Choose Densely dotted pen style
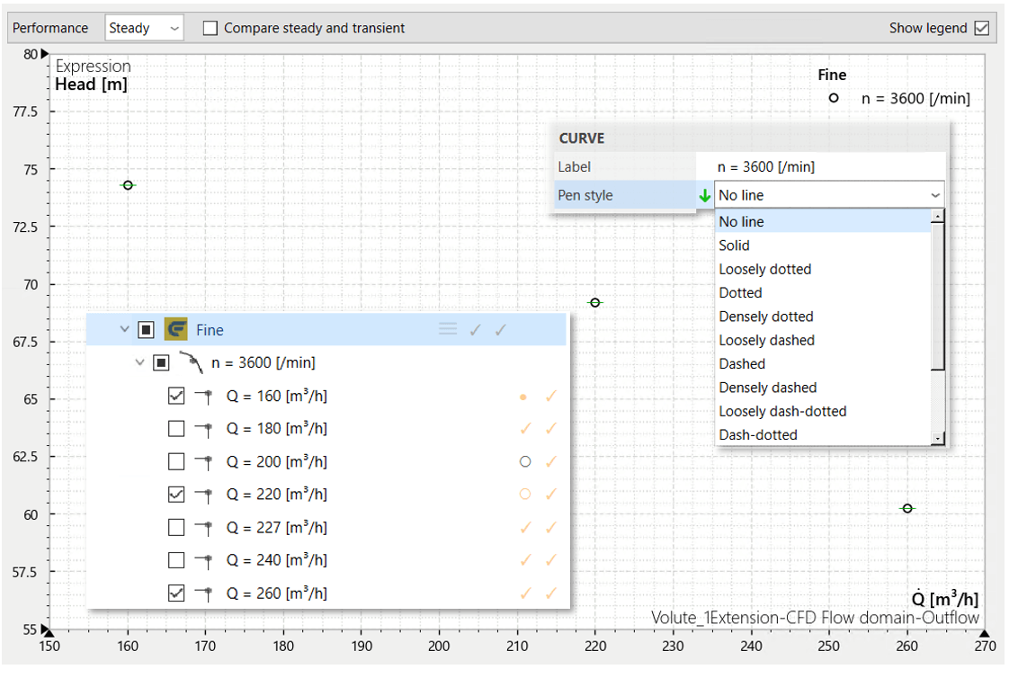 (x=823, y=317)
